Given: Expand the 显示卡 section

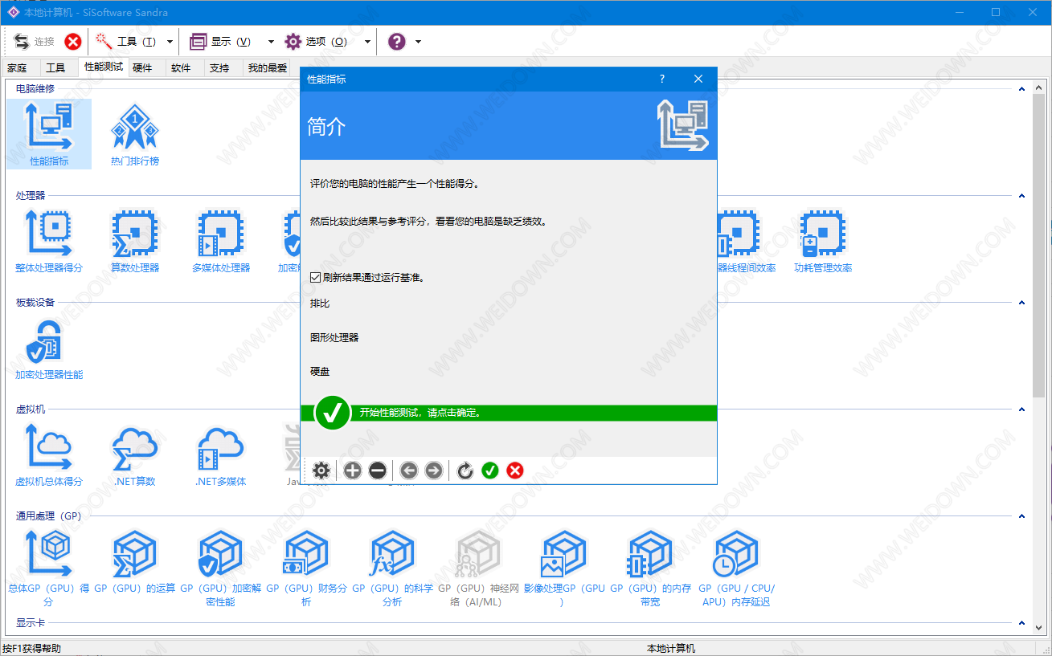Looking at the screenshot, I should (1022, 623).
